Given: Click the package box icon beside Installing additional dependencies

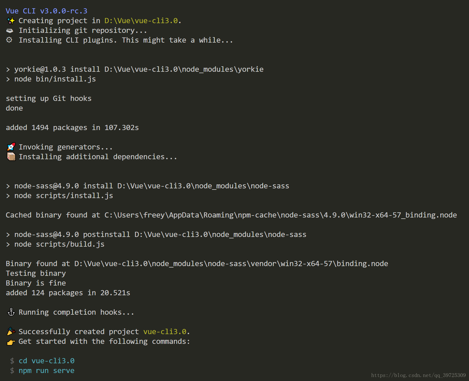Looking at the screenshot, I should tap(11, 157).
